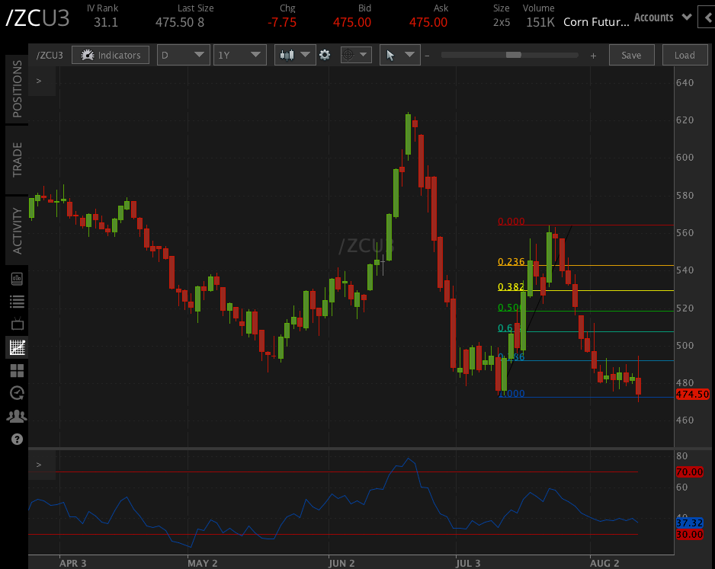Click the plus zoom-in button

(x=593, y=56)
